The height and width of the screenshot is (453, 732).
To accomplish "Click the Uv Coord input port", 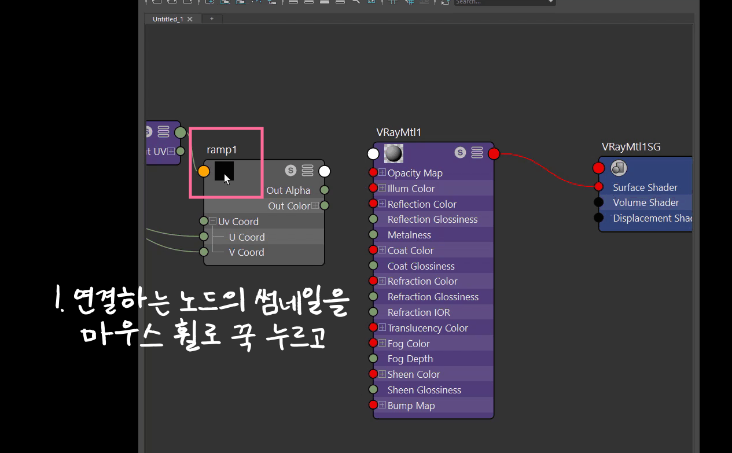I will click(204, 221).
